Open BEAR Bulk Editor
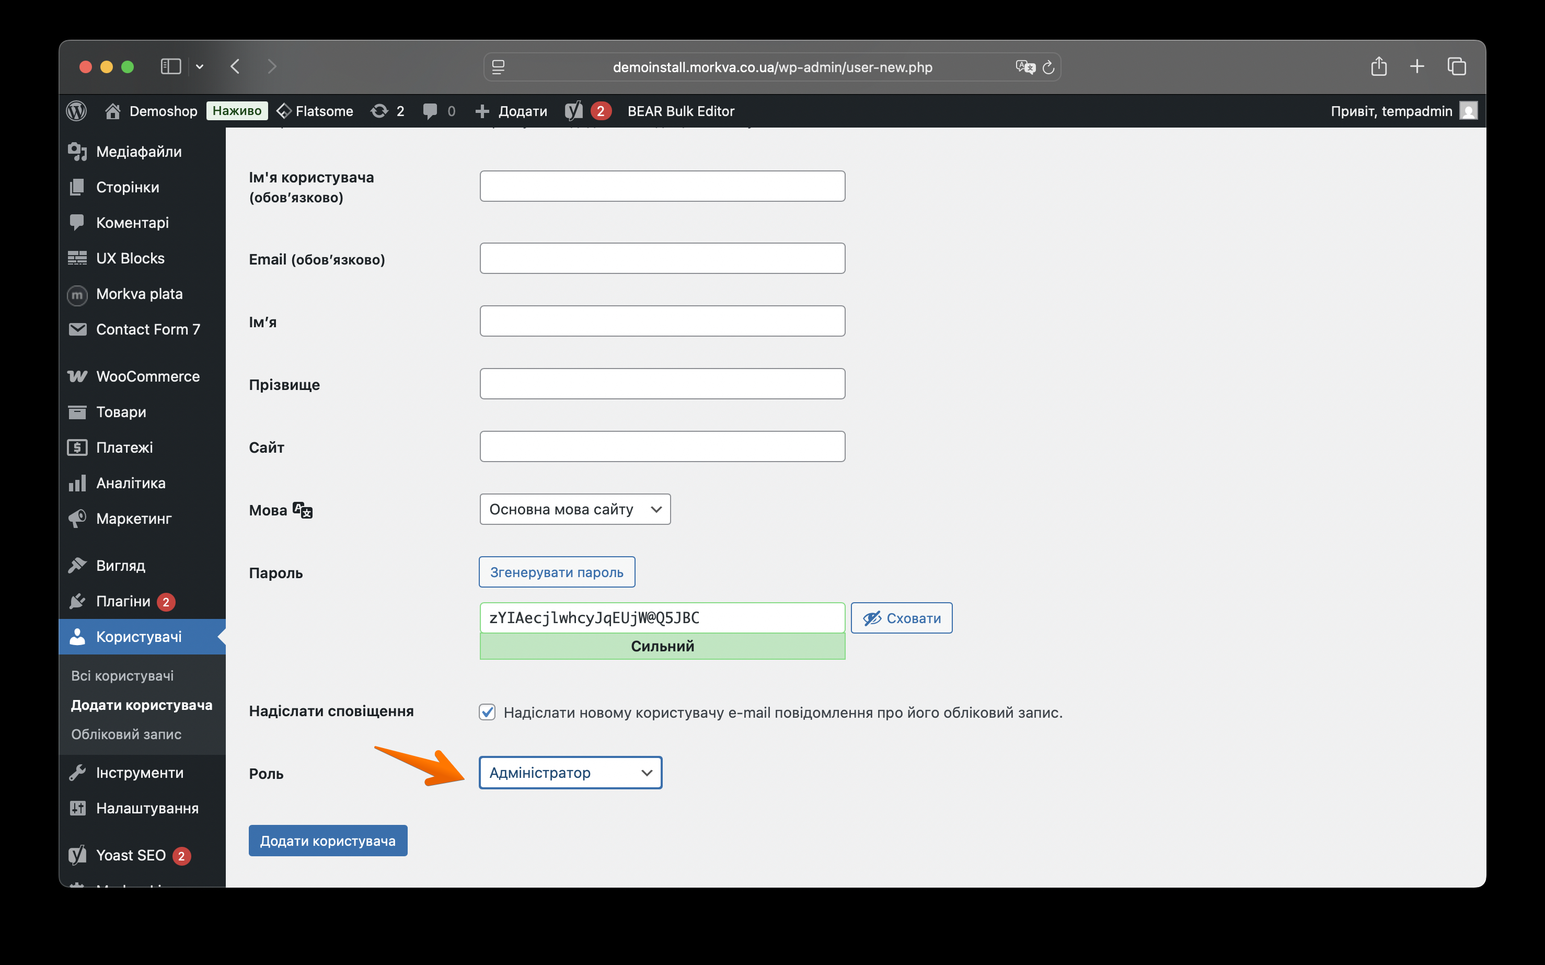The height and width of the screenshot is (965, 1545). point(681,111)
